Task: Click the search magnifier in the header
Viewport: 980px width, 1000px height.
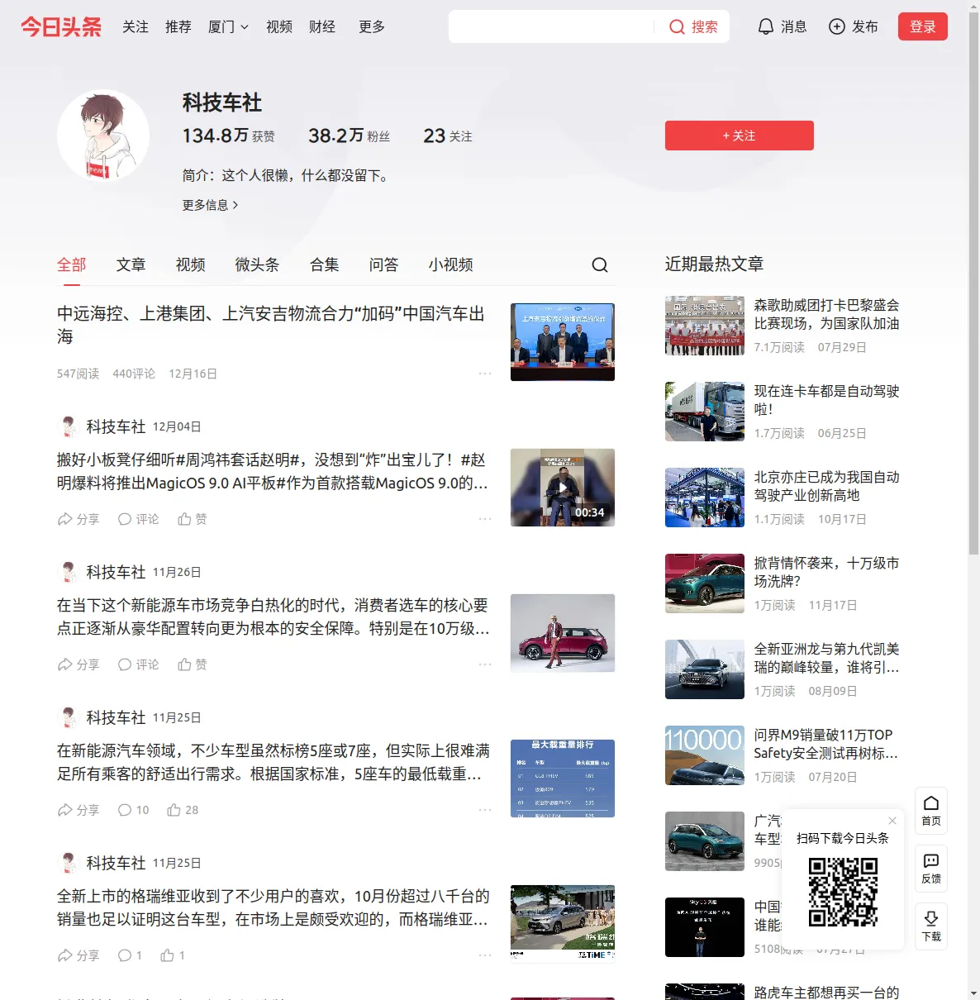Action: coord(677,26)
